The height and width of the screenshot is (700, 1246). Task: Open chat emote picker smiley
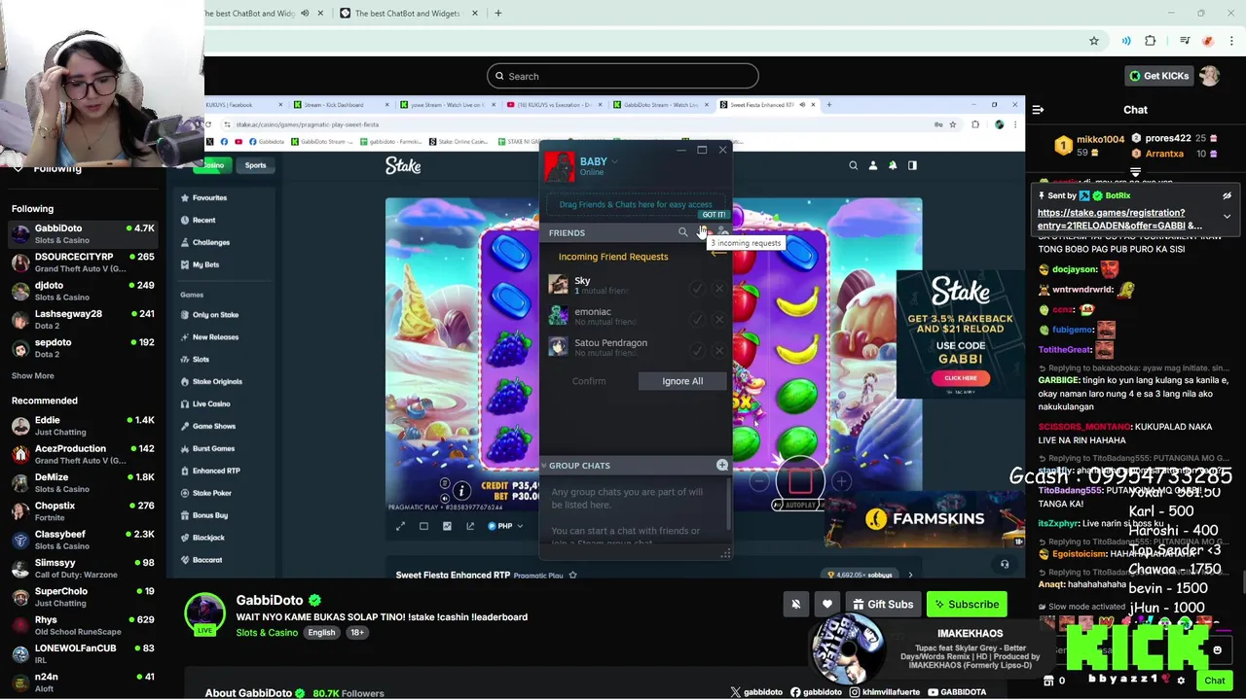click(x=1217, y=650)
